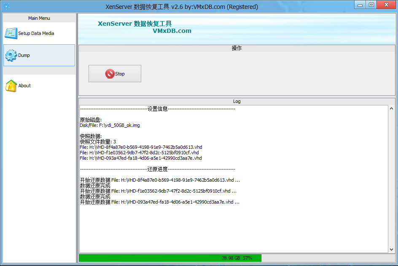This screenshot has height=266, width=398.
Task: Maximize the XenServer recovery tool window
Action: point(371,5)
